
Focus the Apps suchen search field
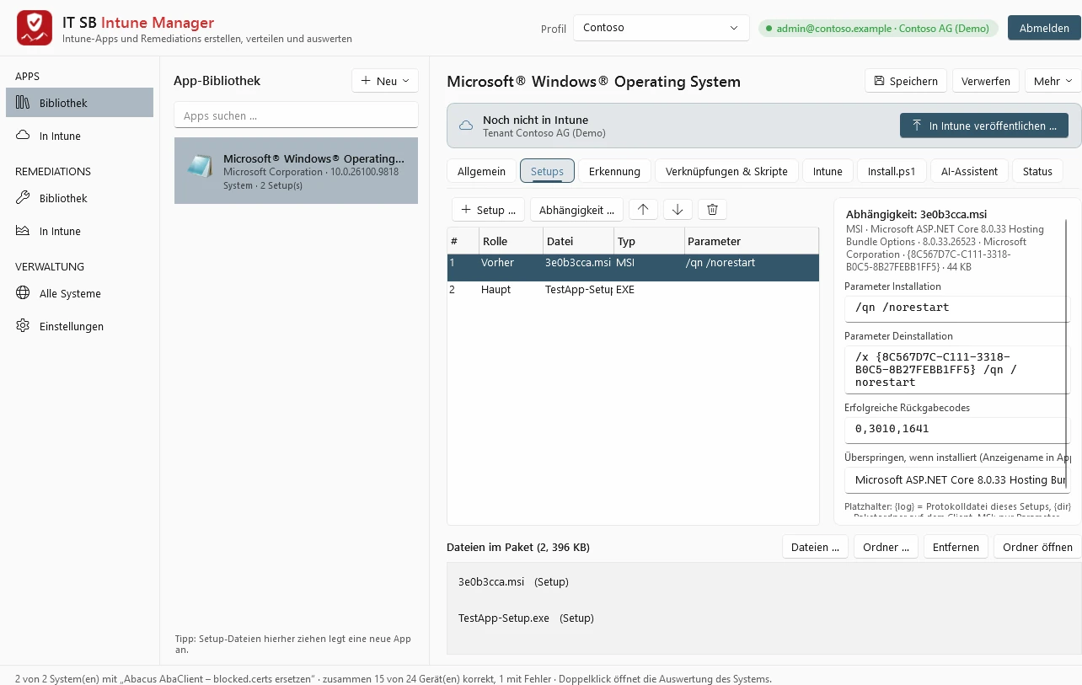[296, 115]
